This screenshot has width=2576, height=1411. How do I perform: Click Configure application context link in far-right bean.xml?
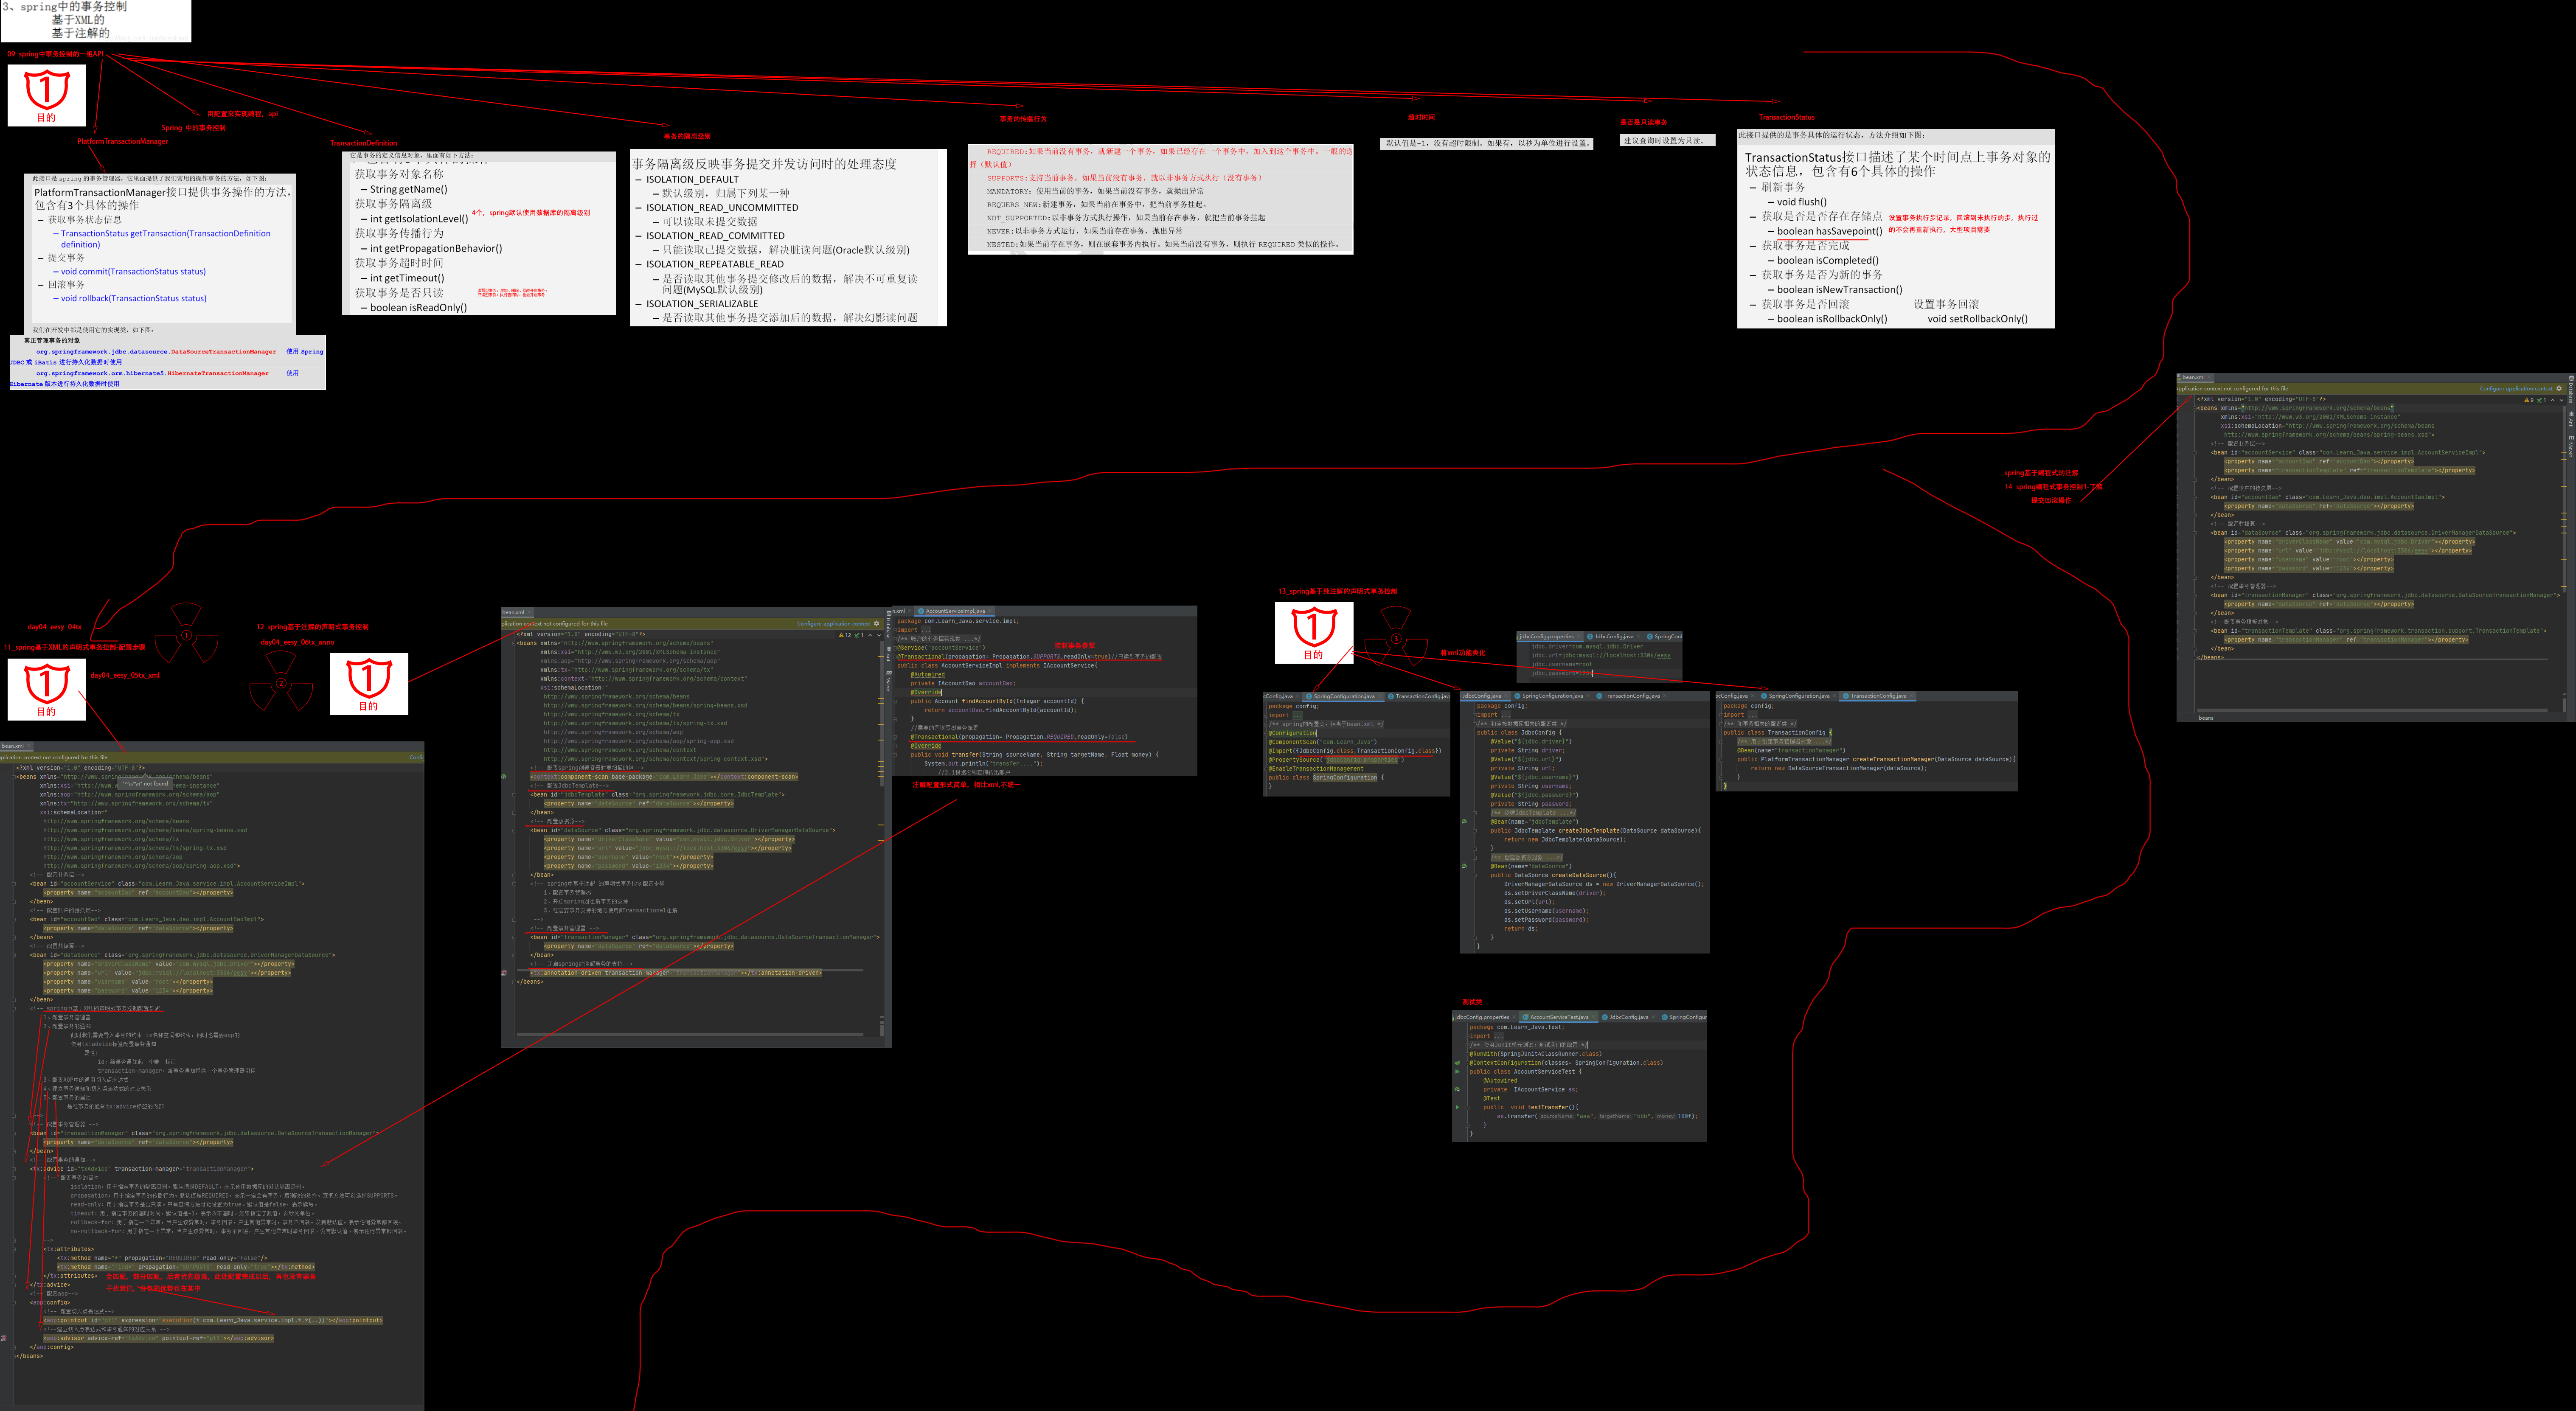(2516, 389)
